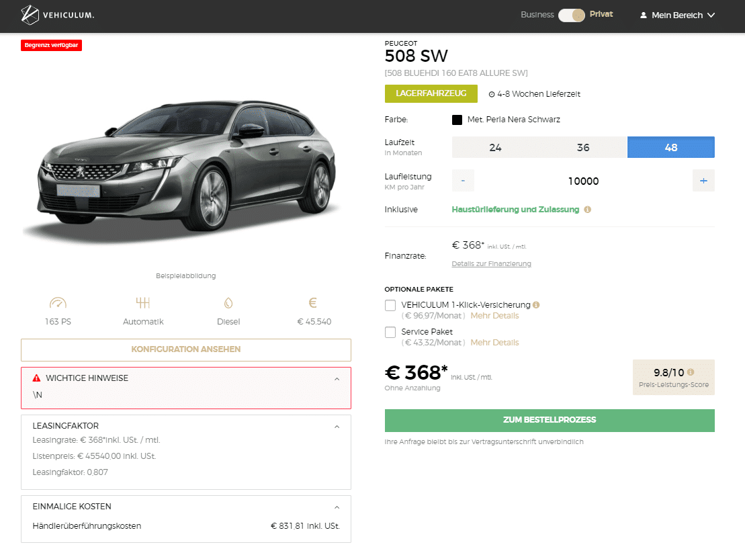Viewport: 745px width, 555px height.
Task: Click the Diesel fuel drop icon
Action: [228, 302]
